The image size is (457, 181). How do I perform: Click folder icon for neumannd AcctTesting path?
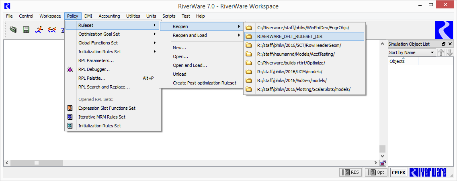[249, 54]
